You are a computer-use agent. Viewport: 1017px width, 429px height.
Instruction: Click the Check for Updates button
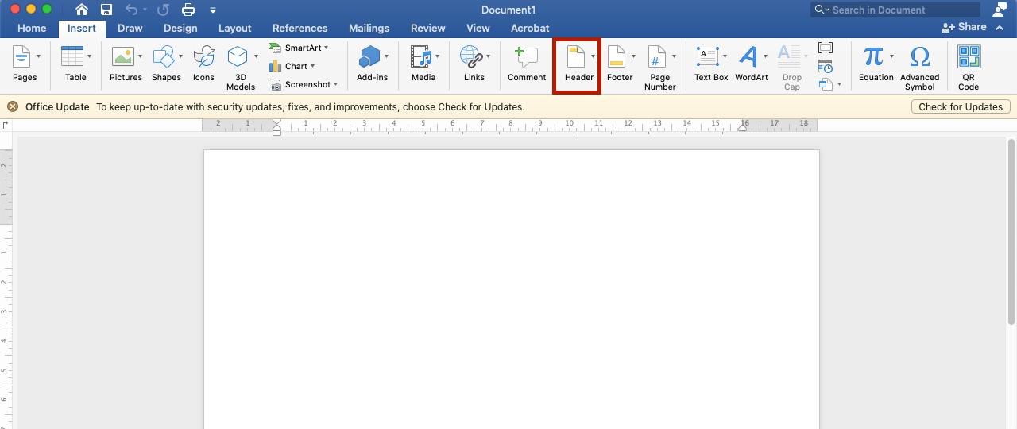(x=961, y=106)
